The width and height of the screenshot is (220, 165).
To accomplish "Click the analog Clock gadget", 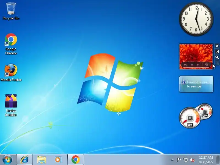I will pos(196,19).
